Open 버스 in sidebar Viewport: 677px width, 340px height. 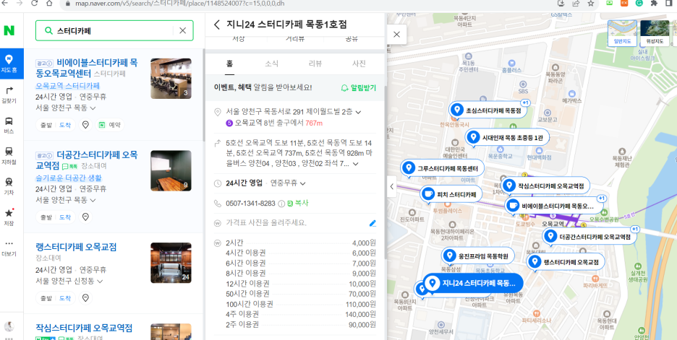(9, 126)
